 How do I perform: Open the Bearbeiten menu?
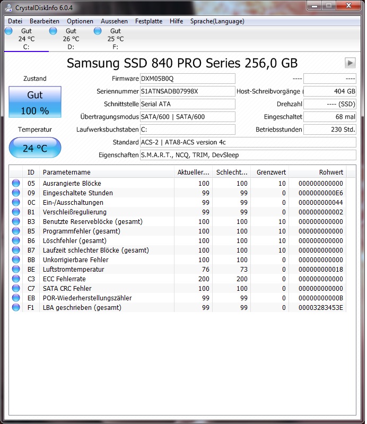click(x=45, y=21)
